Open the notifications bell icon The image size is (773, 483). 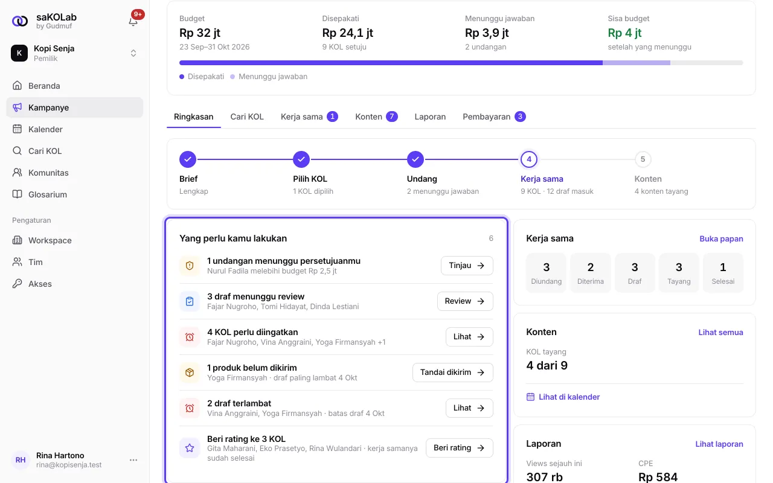click(x=133, y=21)
